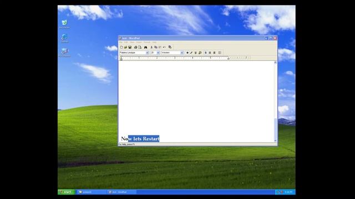This screenshot has height=199, width=355.
Task: Toggle Underline formatting
Action: 196,53
